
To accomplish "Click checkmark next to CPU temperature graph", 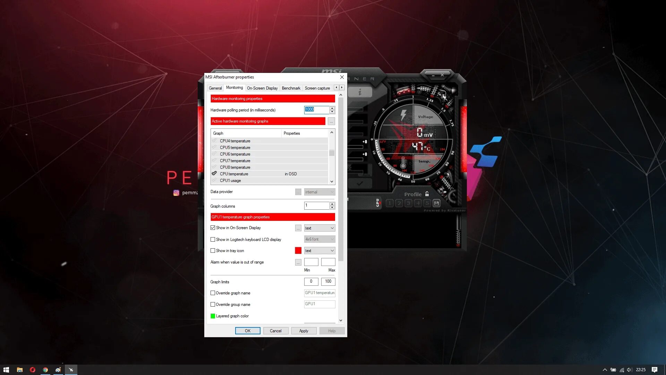I will (x=214, y=174).
